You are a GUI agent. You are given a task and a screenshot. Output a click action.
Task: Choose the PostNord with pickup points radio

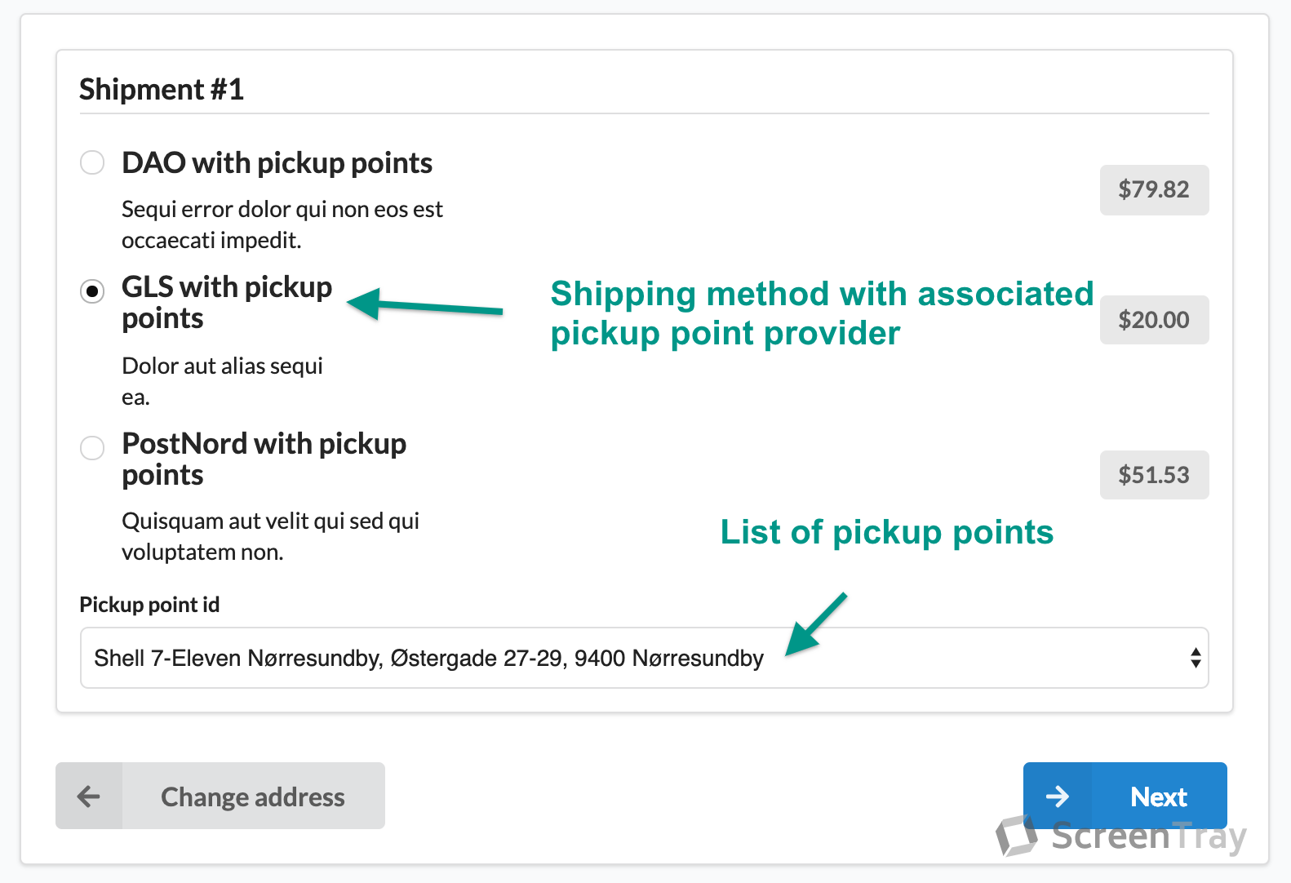[x=92, y=447]
